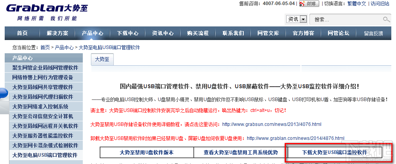This screenshot has width=396, height=164.
Task: Click the 下载大势至USB端口监控软件 button
Action: coord(335,152)
